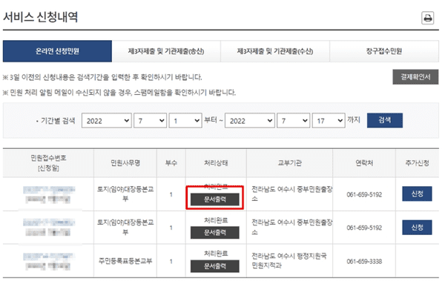Click the print icon at top right

coord(427,18)
